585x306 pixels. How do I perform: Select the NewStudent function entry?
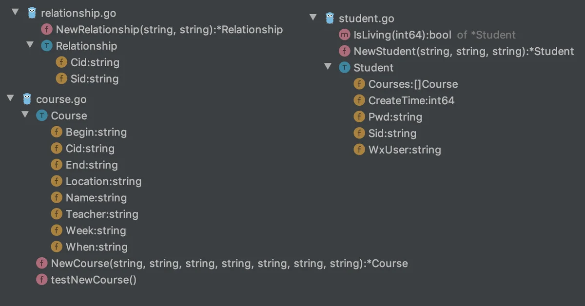pos(457,51)
